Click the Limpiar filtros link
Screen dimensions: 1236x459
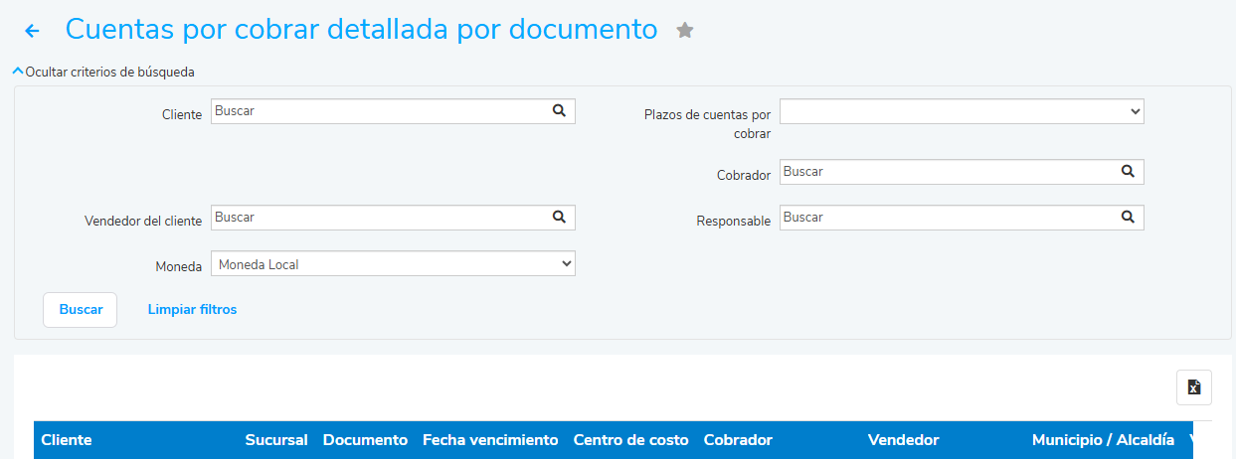[x=192, y=310]
